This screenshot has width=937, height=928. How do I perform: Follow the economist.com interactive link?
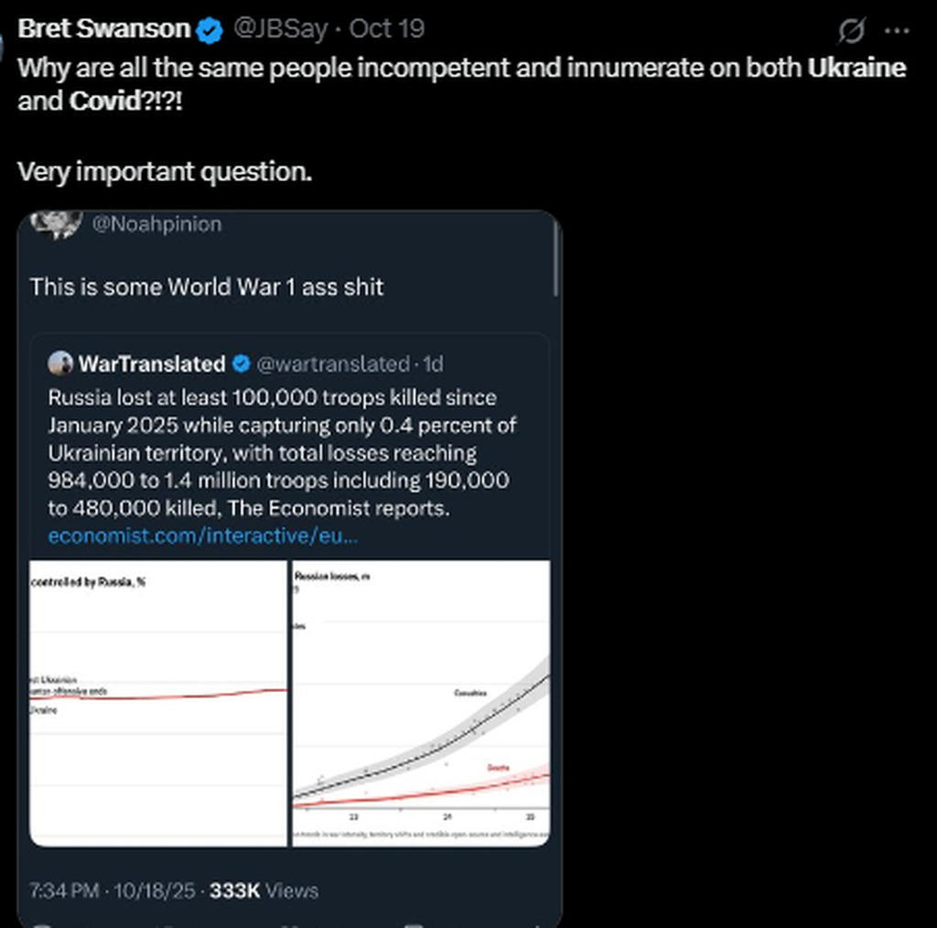(202, 535)
